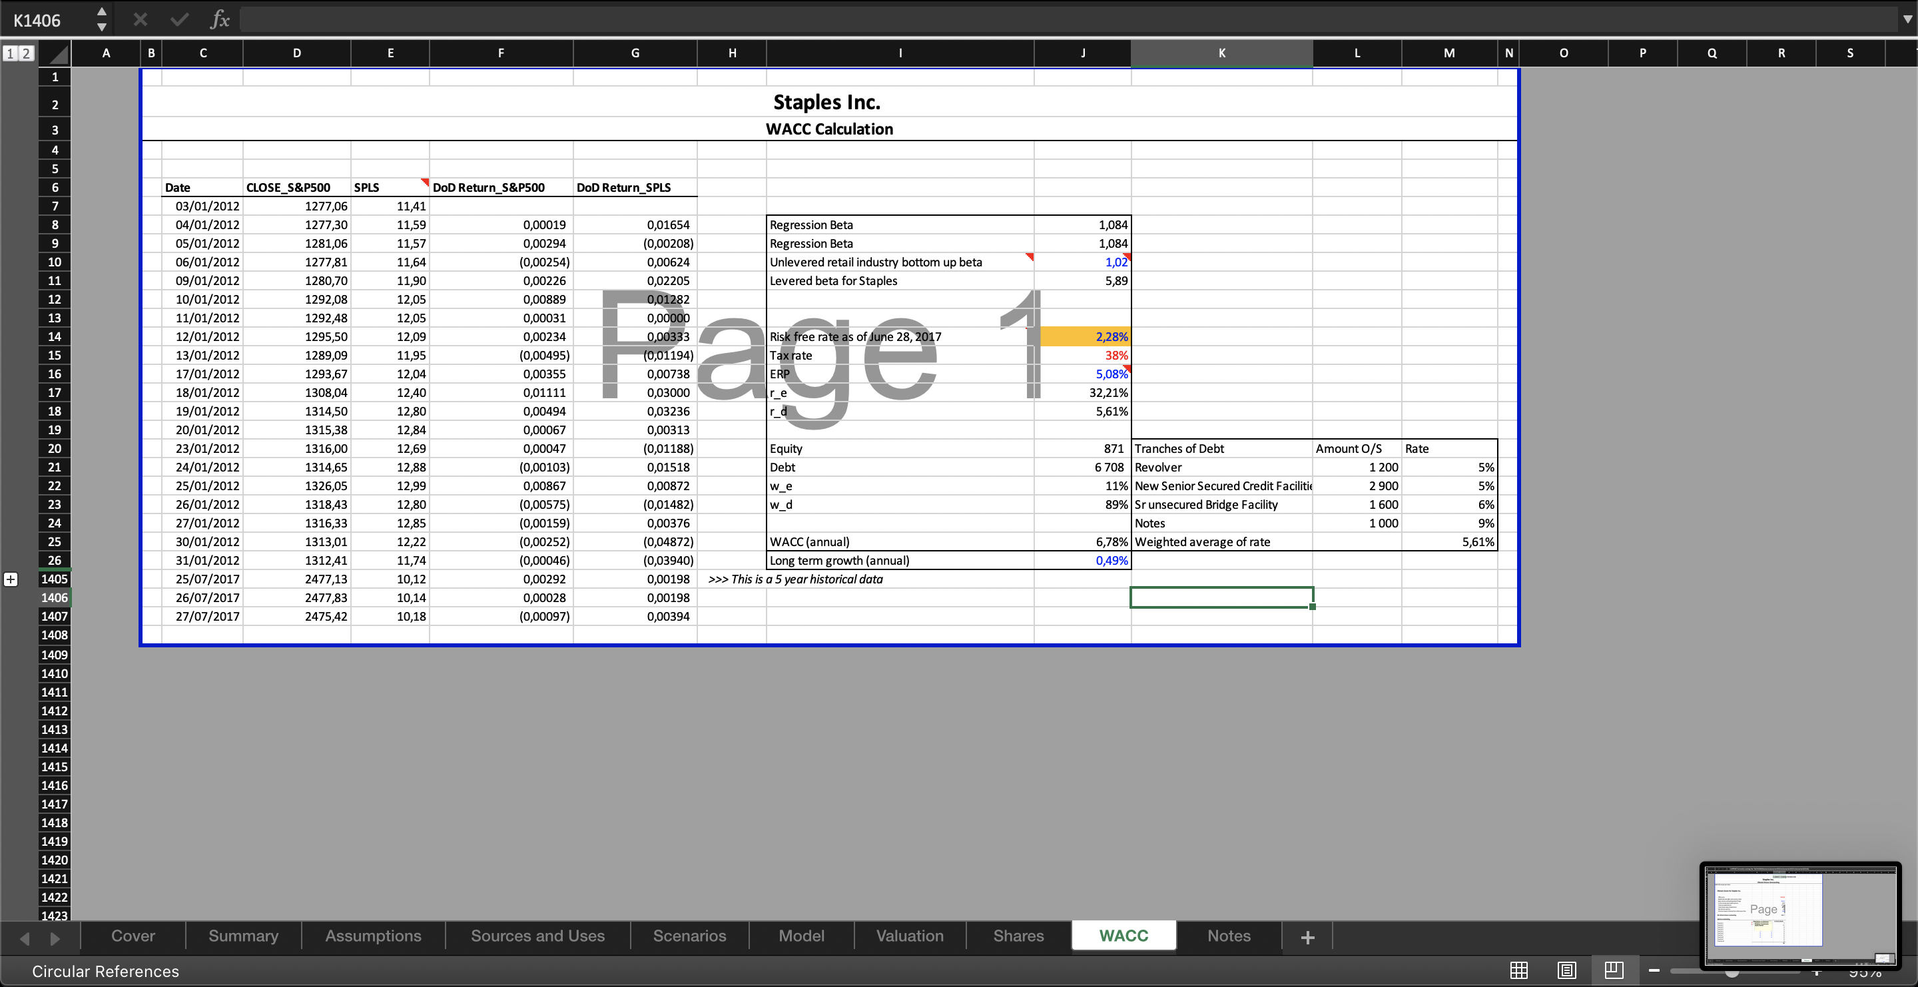Select the Notes rate 9% cell

tap(1449, 523)
